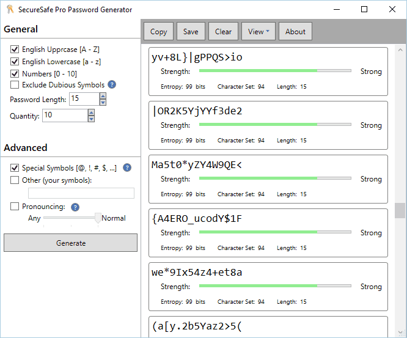
Task: Click the scroll up arrow of password list
Action: [x=400, y=50]
